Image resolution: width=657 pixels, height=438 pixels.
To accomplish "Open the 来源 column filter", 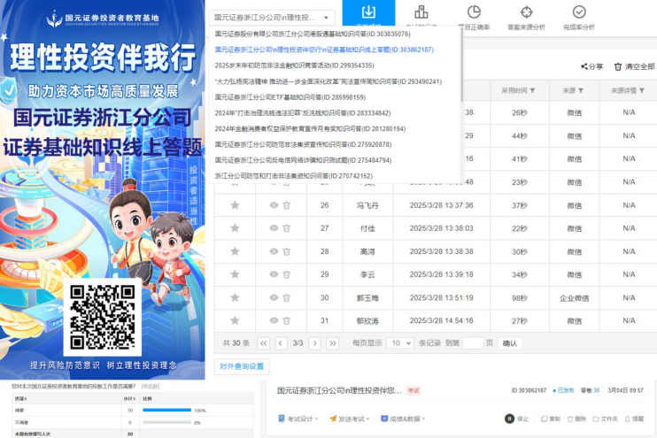I will click(581, 90).
